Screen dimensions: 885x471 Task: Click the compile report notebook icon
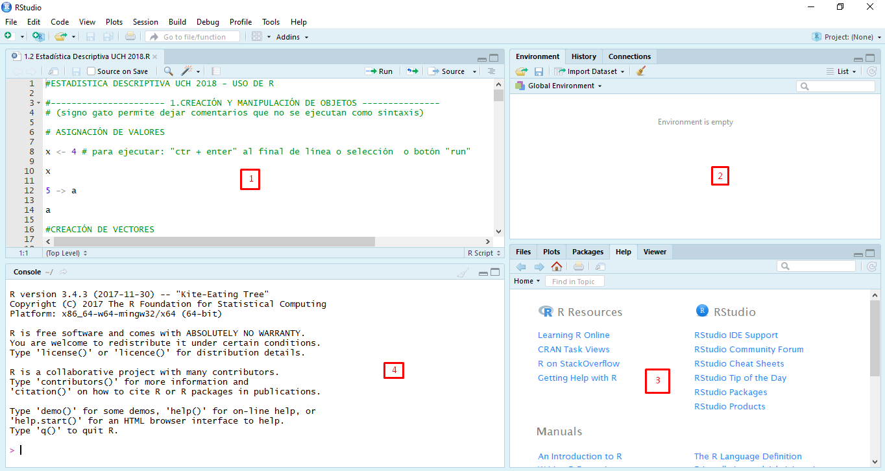(216, 71)
